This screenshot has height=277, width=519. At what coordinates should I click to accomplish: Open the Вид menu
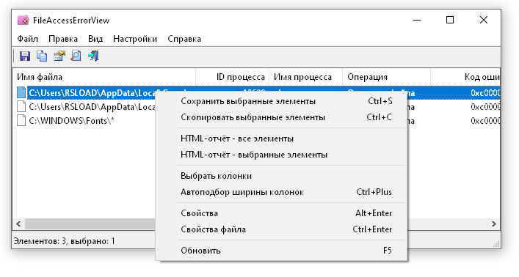pyautogui.click(x=95, y=39)
